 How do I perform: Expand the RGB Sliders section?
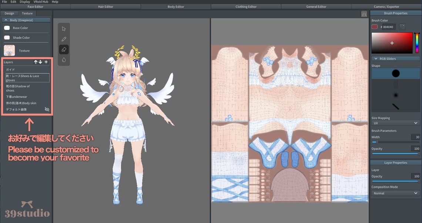[396, 58]
